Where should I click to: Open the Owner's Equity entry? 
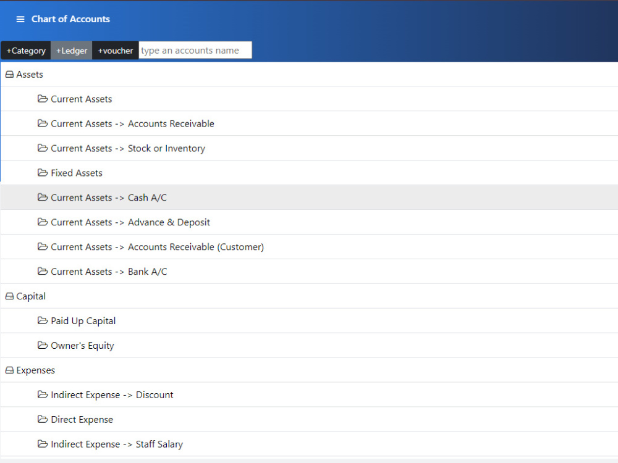(x=82, y=346)
